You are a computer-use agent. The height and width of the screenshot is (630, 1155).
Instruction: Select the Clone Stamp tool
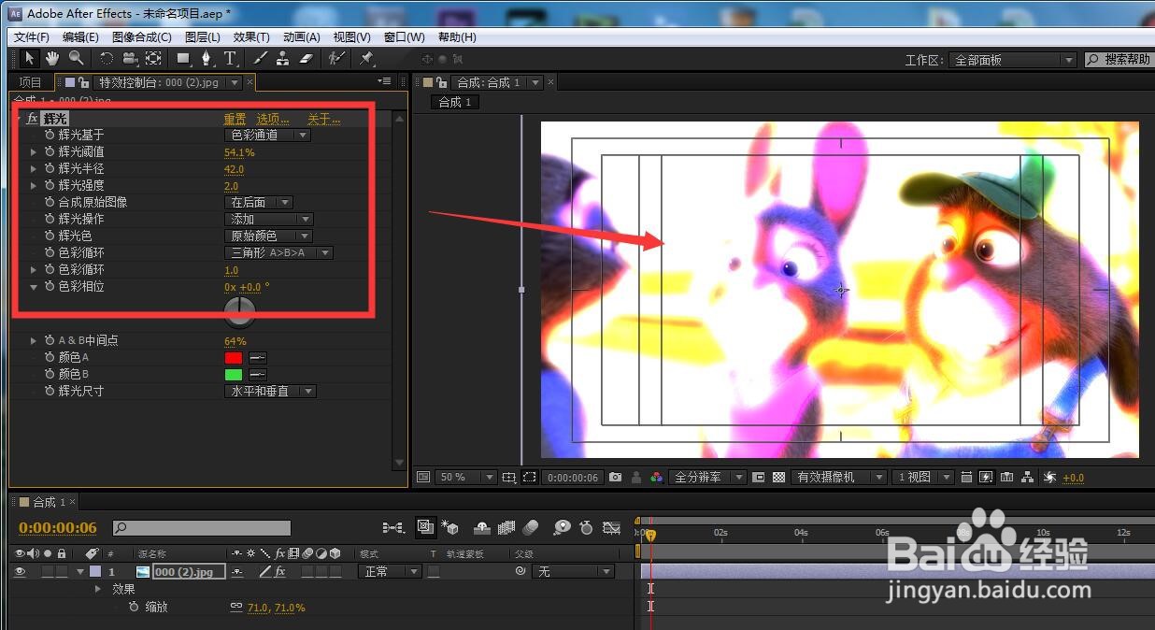coord(283,58)
